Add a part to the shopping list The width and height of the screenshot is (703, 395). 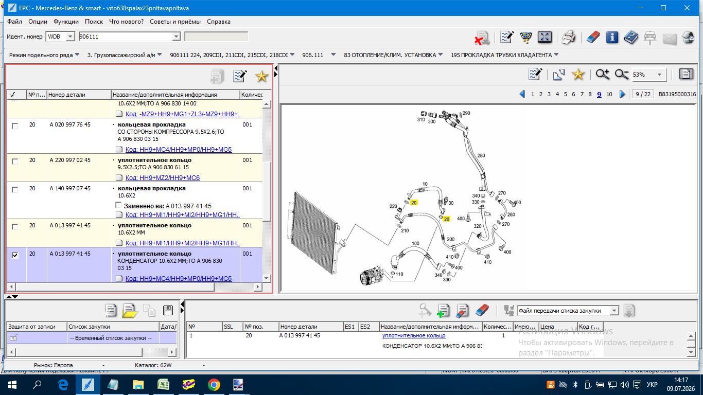(443, 310)
